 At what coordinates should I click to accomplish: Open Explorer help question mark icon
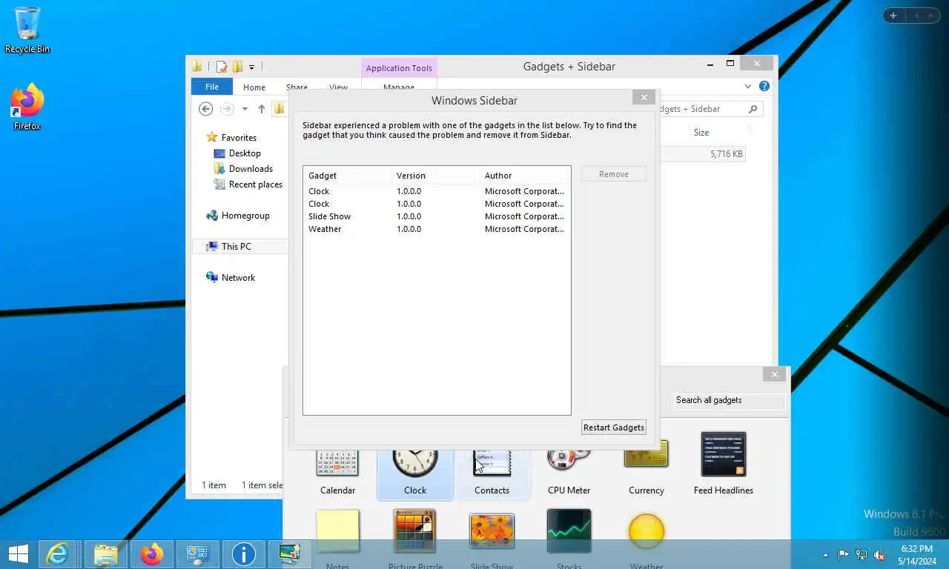(x=764, y=86)
